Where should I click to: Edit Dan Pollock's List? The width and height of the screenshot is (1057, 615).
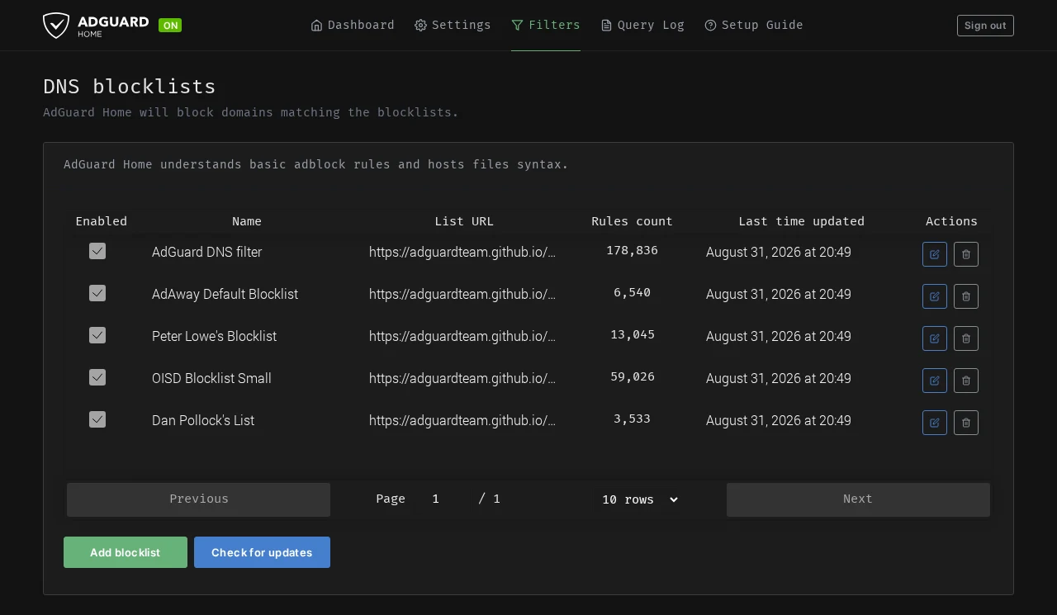pyautogui.click(x=935, y=423)
